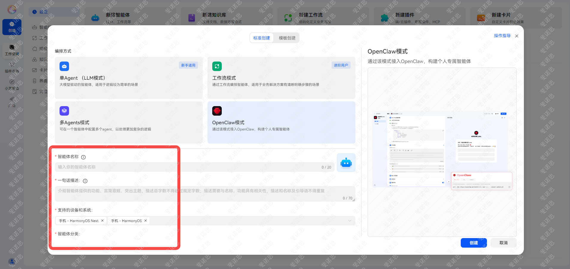Click the 编排方式 section label
570x269 pixels.
(x=63, y=51)
